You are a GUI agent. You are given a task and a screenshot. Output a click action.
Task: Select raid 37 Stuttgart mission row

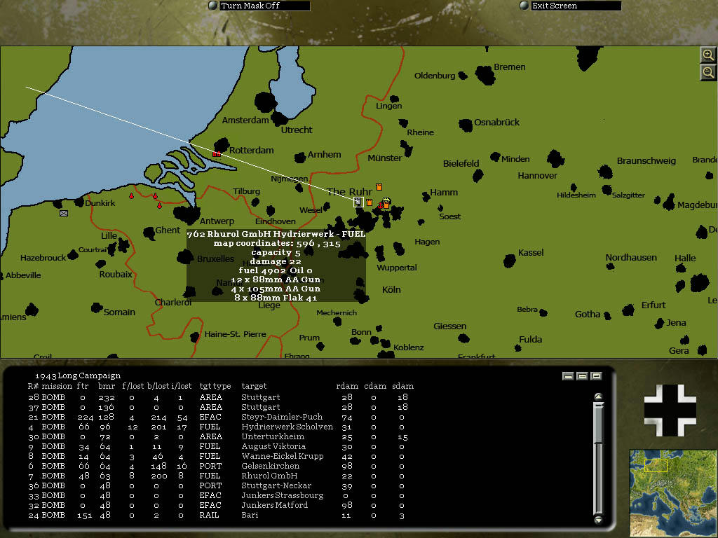pyautogui.click(x=218, y=407)
